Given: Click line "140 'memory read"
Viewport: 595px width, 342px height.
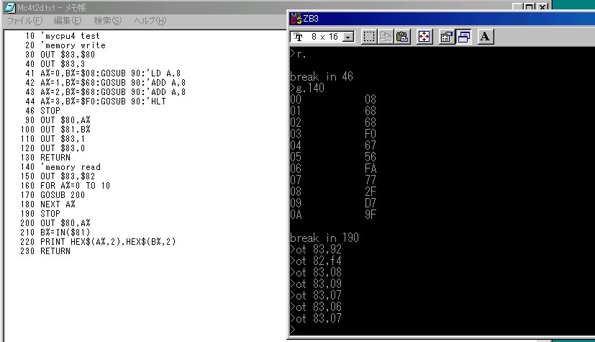Looking at the screenshot, I should pos(60,167).
